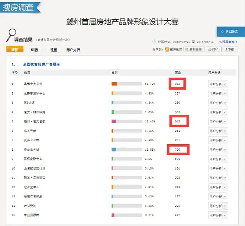Screen dimensions: 245x226
Task: Select the option name 赣州·恒大名都
Action: click(34, 121)
